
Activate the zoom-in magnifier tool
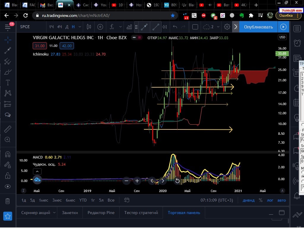click(x=8, y=140)
